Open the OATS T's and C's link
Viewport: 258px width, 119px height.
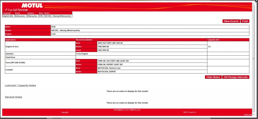coord(189,112)
